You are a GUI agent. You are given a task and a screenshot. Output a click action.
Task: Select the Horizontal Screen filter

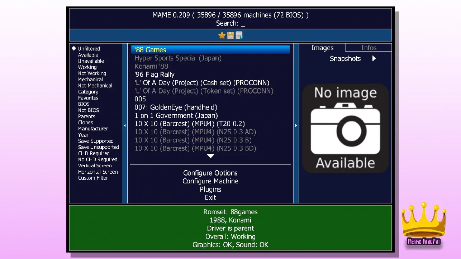point(98,172)
